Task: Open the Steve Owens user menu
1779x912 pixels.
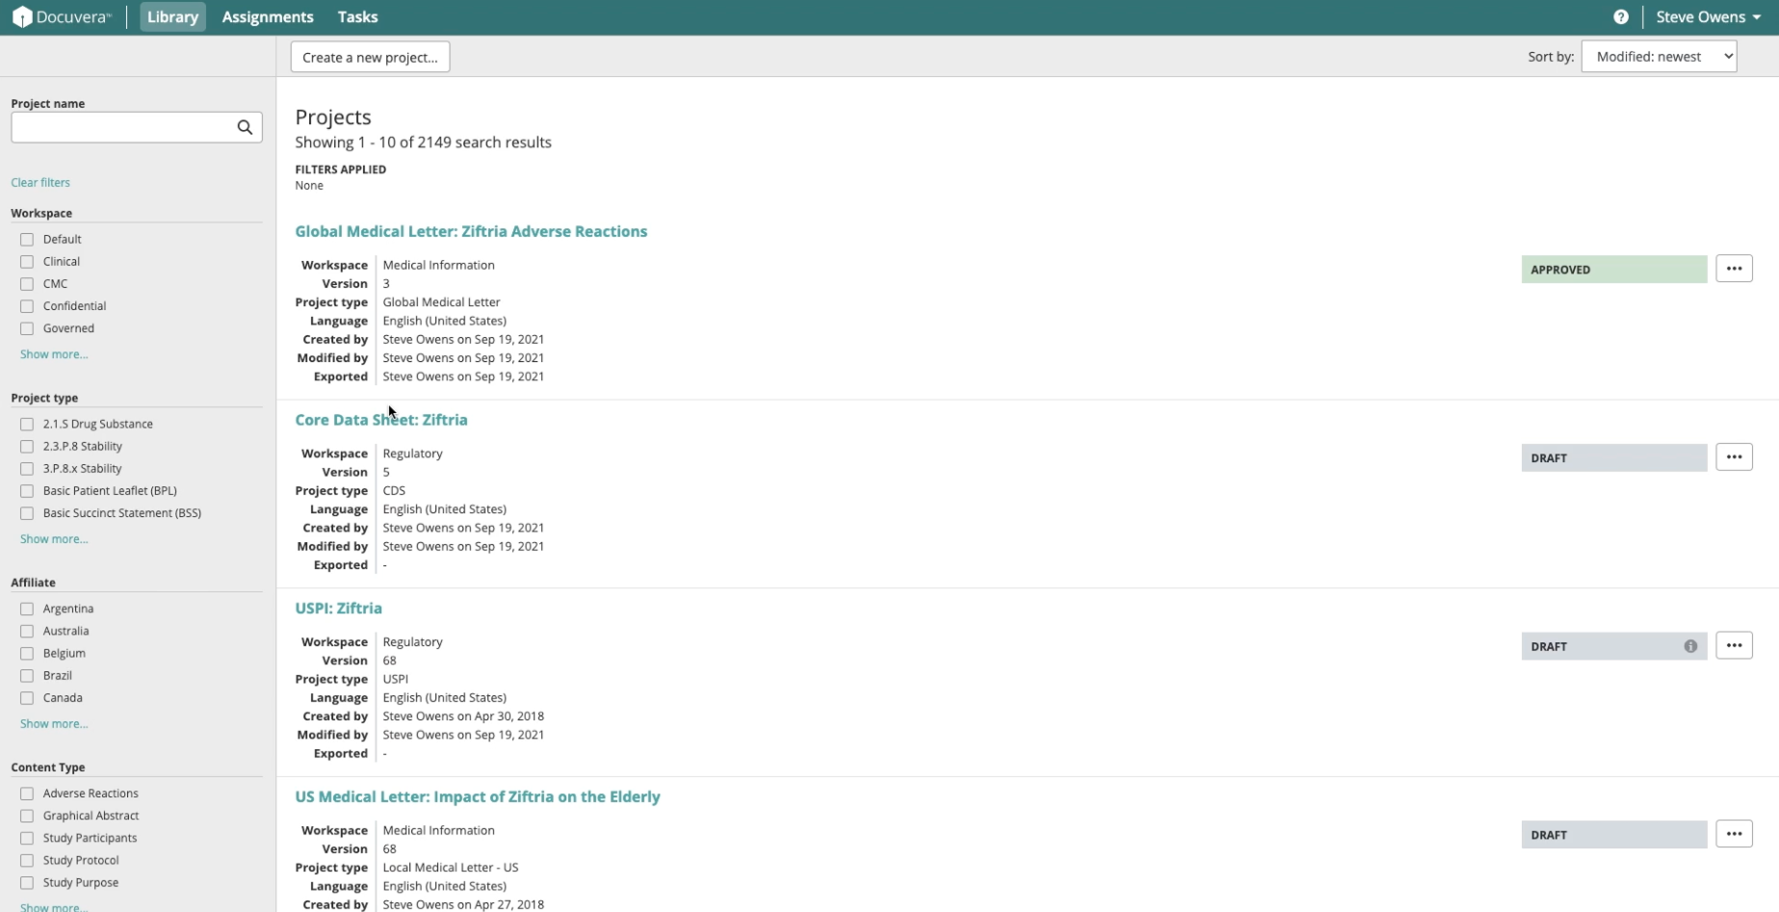Action: (x=1708, y=17)
